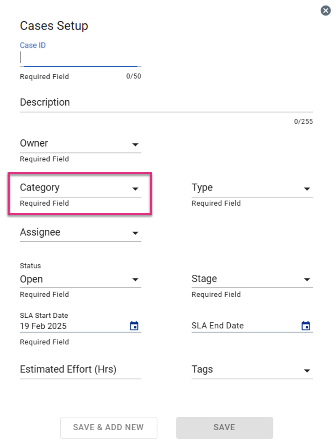The width and height of the screenshot is (336, 445).
Task: Click the Save button
Action: pyautogui.click(x=224, y=427)
